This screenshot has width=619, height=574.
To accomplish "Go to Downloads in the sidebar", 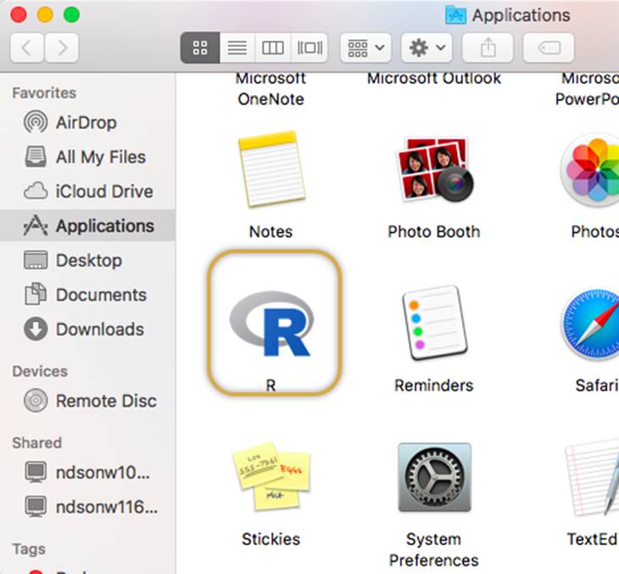I will [99, 329].
